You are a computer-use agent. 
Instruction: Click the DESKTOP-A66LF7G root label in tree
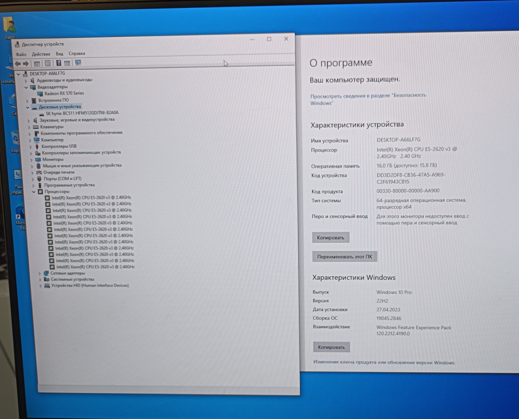47,74
